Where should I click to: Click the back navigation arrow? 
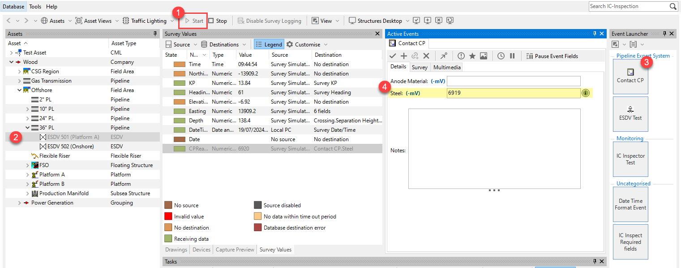(x=9, y=21)
